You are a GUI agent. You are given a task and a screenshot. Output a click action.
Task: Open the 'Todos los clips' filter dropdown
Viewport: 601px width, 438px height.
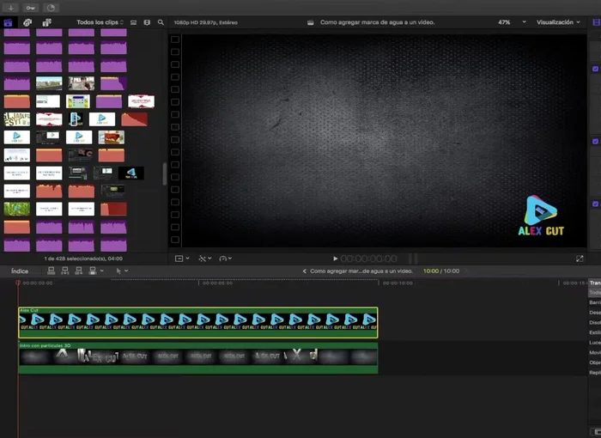pyautogui.click(x=100, y=22)
